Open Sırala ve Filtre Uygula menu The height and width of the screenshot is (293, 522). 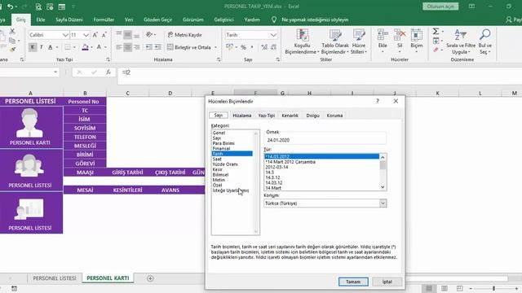pyautogui.click(x=461, y=42)
